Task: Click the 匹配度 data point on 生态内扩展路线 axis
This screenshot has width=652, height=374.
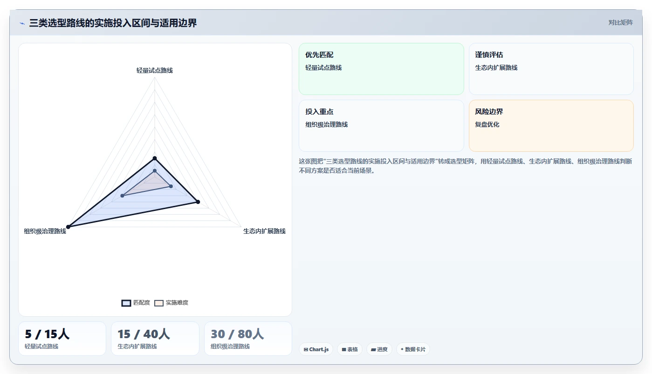Action: point(198,202)
